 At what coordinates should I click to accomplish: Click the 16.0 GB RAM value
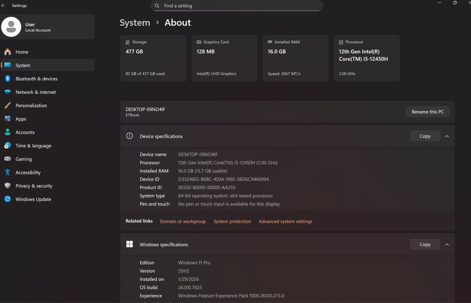[276, 52]
